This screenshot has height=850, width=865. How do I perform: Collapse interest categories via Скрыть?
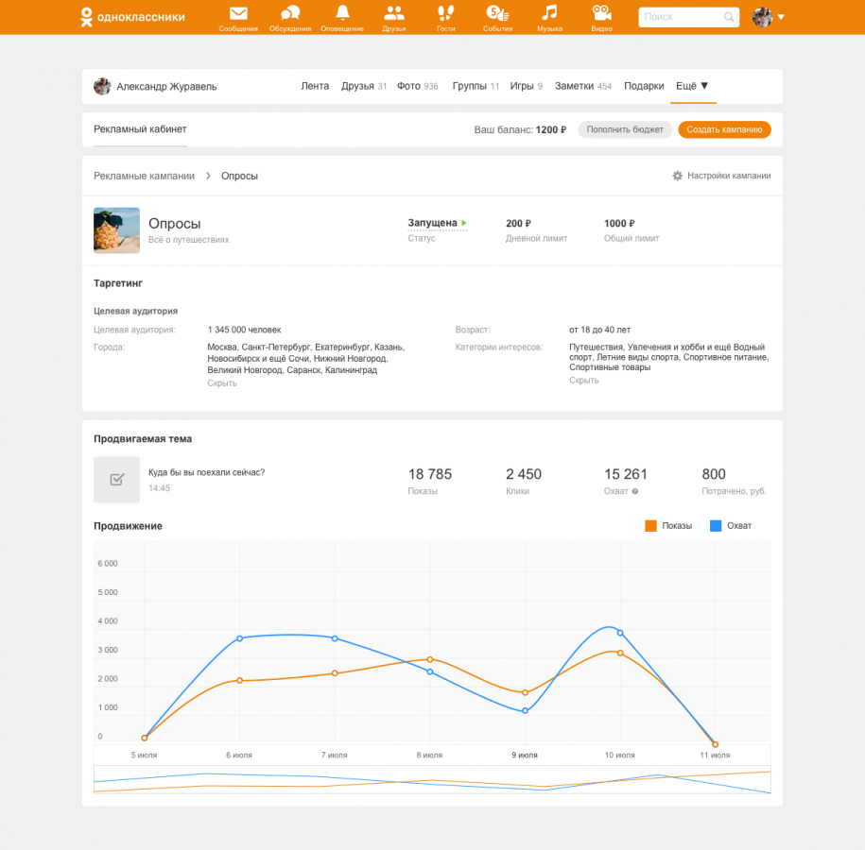[583, 381]
